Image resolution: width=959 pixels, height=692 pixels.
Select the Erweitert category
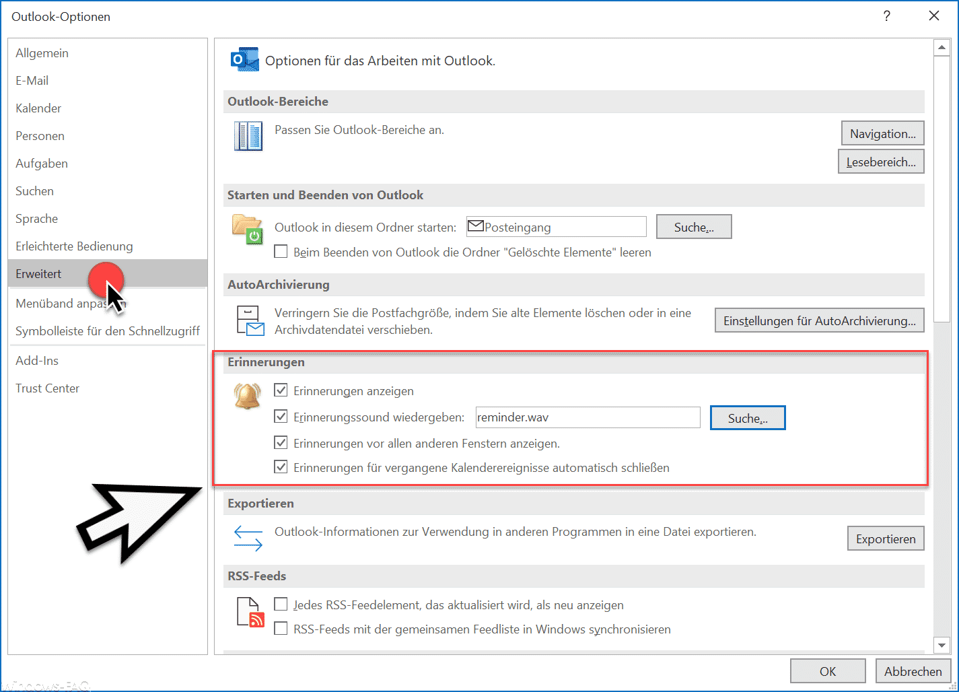[108, 273]
